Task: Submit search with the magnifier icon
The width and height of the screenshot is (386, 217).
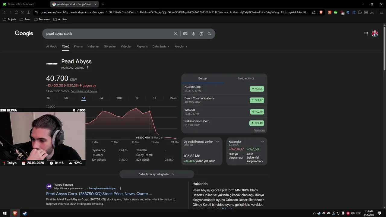Action: click(209, 34)
